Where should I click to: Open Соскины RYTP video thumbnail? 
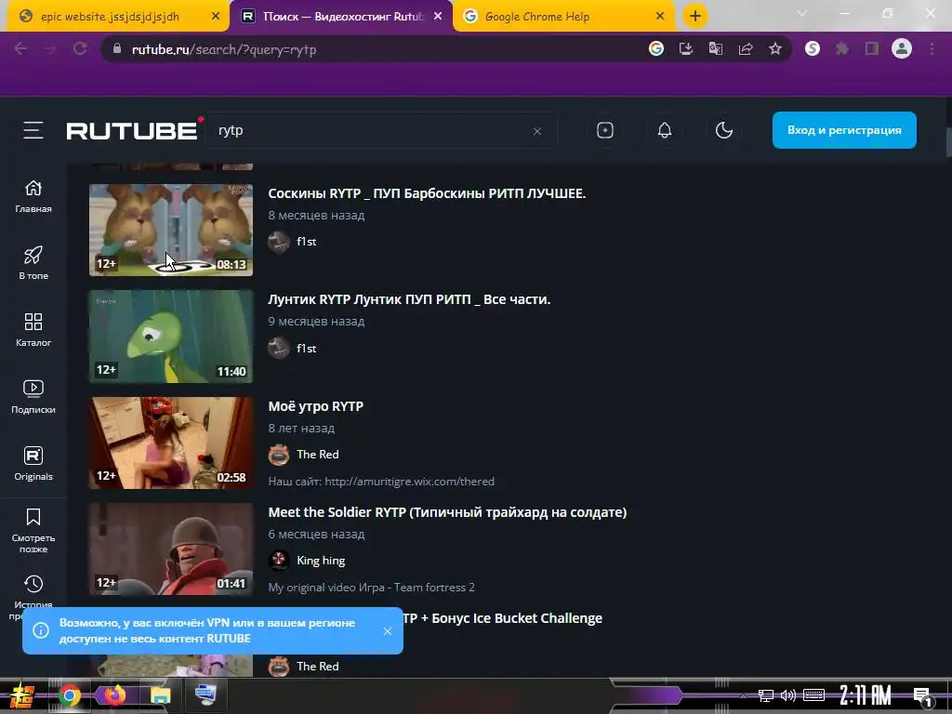(171, 231)
